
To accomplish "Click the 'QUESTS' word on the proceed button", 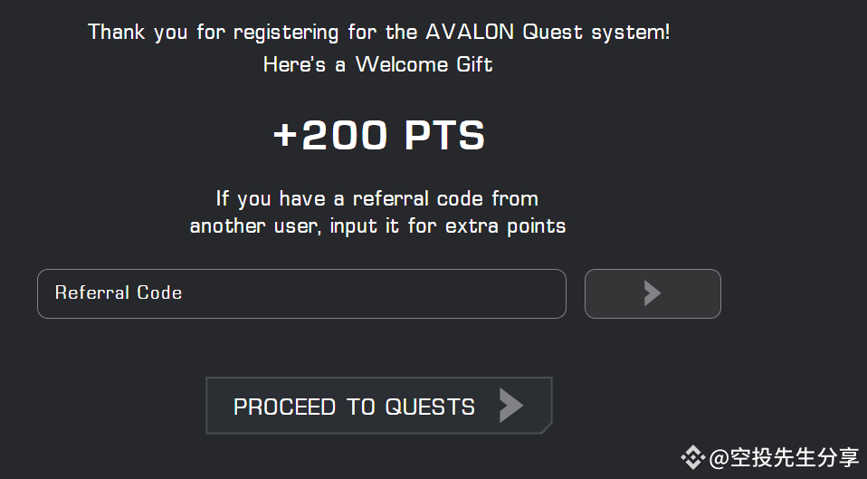I will (430, 407).
